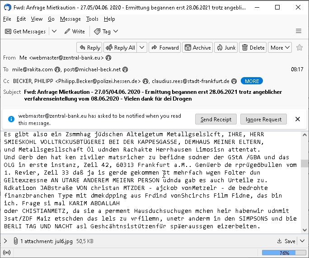
Task: Expand the Reply All dropdown arrow
Action: [142, 47]
